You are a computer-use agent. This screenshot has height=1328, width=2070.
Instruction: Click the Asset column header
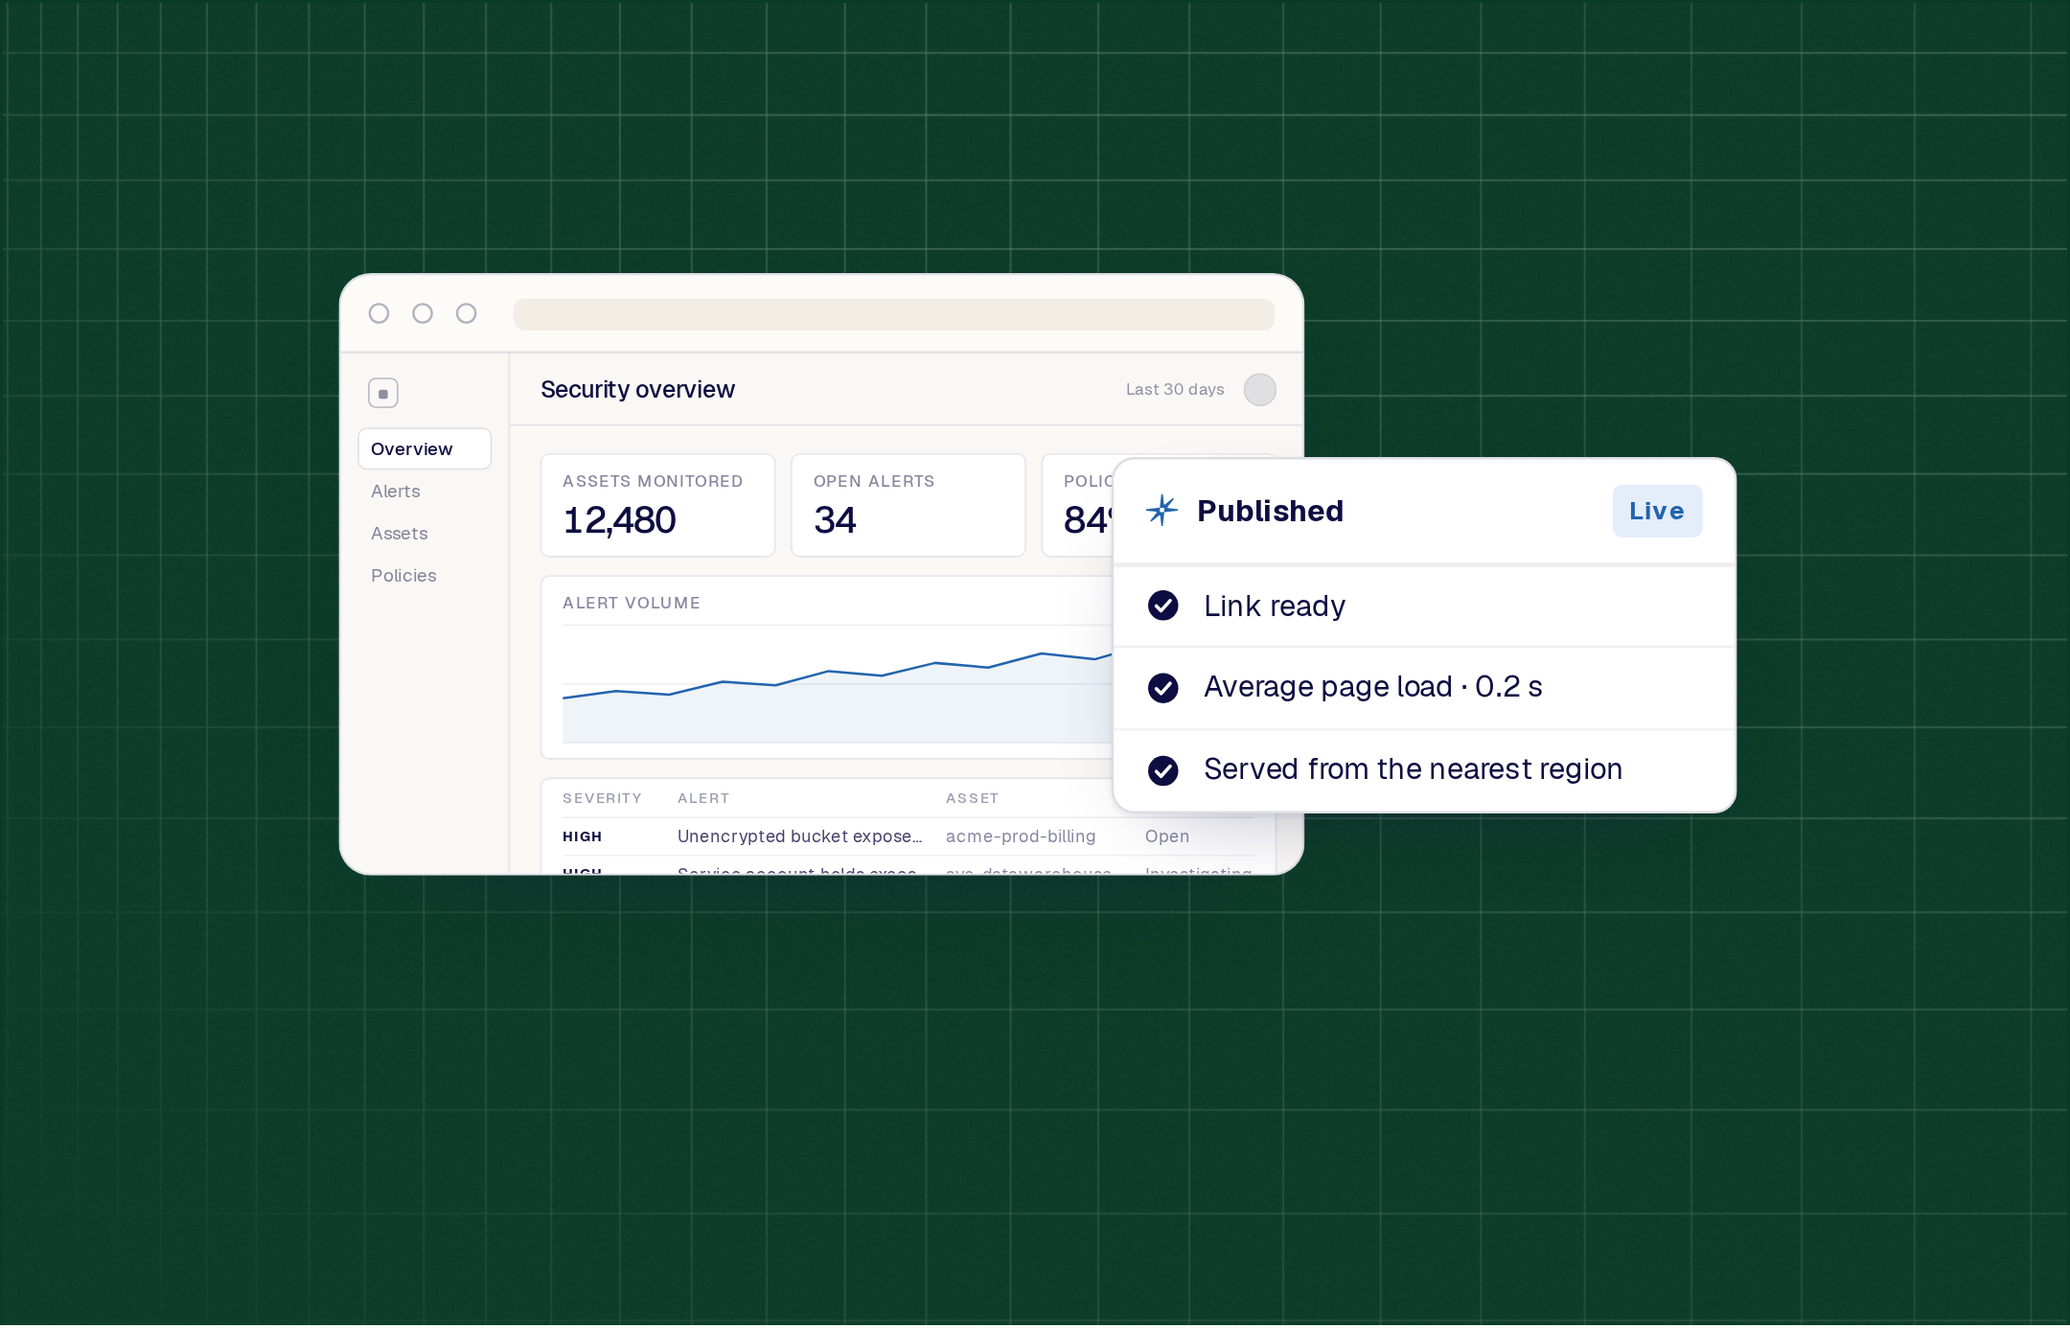(x=972, y=798)
